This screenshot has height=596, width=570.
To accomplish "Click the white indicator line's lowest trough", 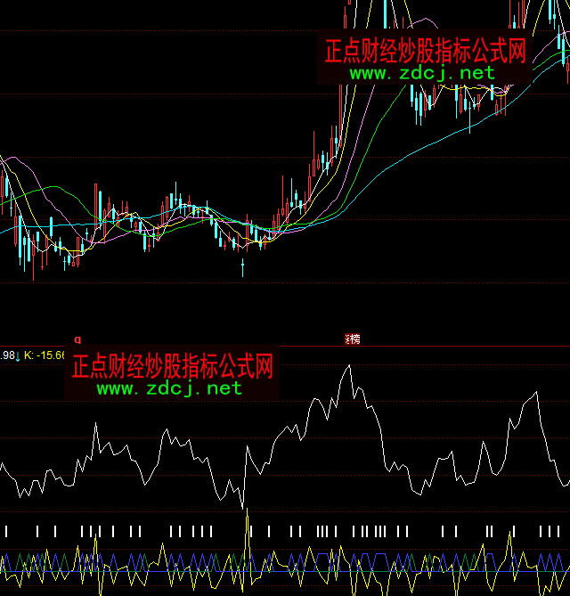I will [x=241, y=508].
